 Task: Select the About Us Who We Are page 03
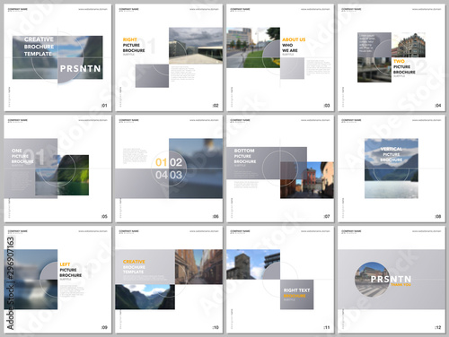click(280, 57)
